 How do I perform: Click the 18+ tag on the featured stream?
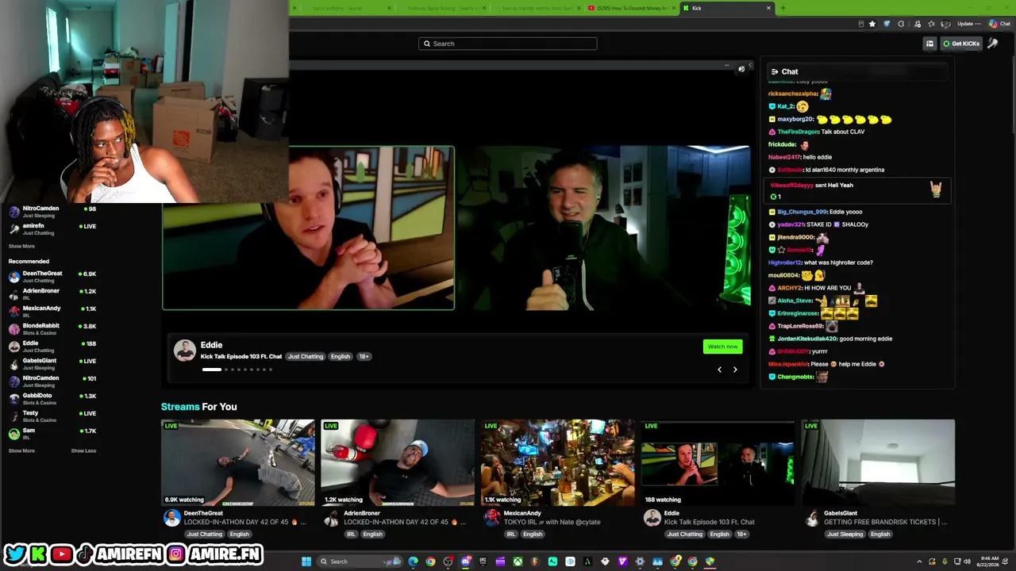click(x=364, y=357)
